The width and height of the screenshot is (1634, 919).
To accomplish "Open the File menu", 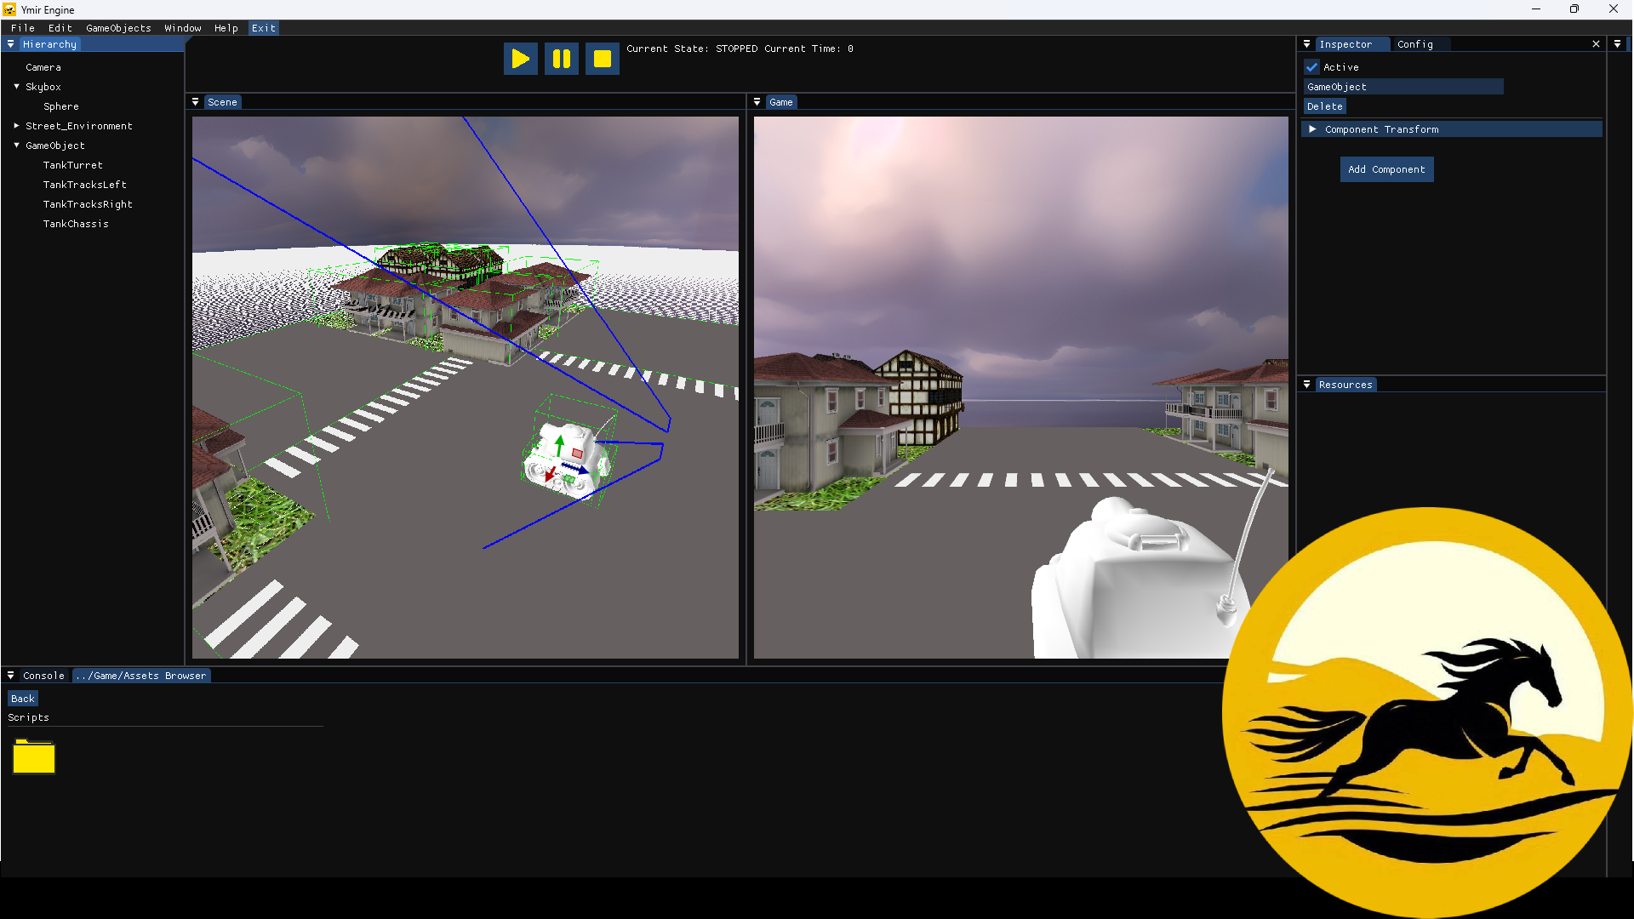I will pyautogui.click(x=23, y=28).
